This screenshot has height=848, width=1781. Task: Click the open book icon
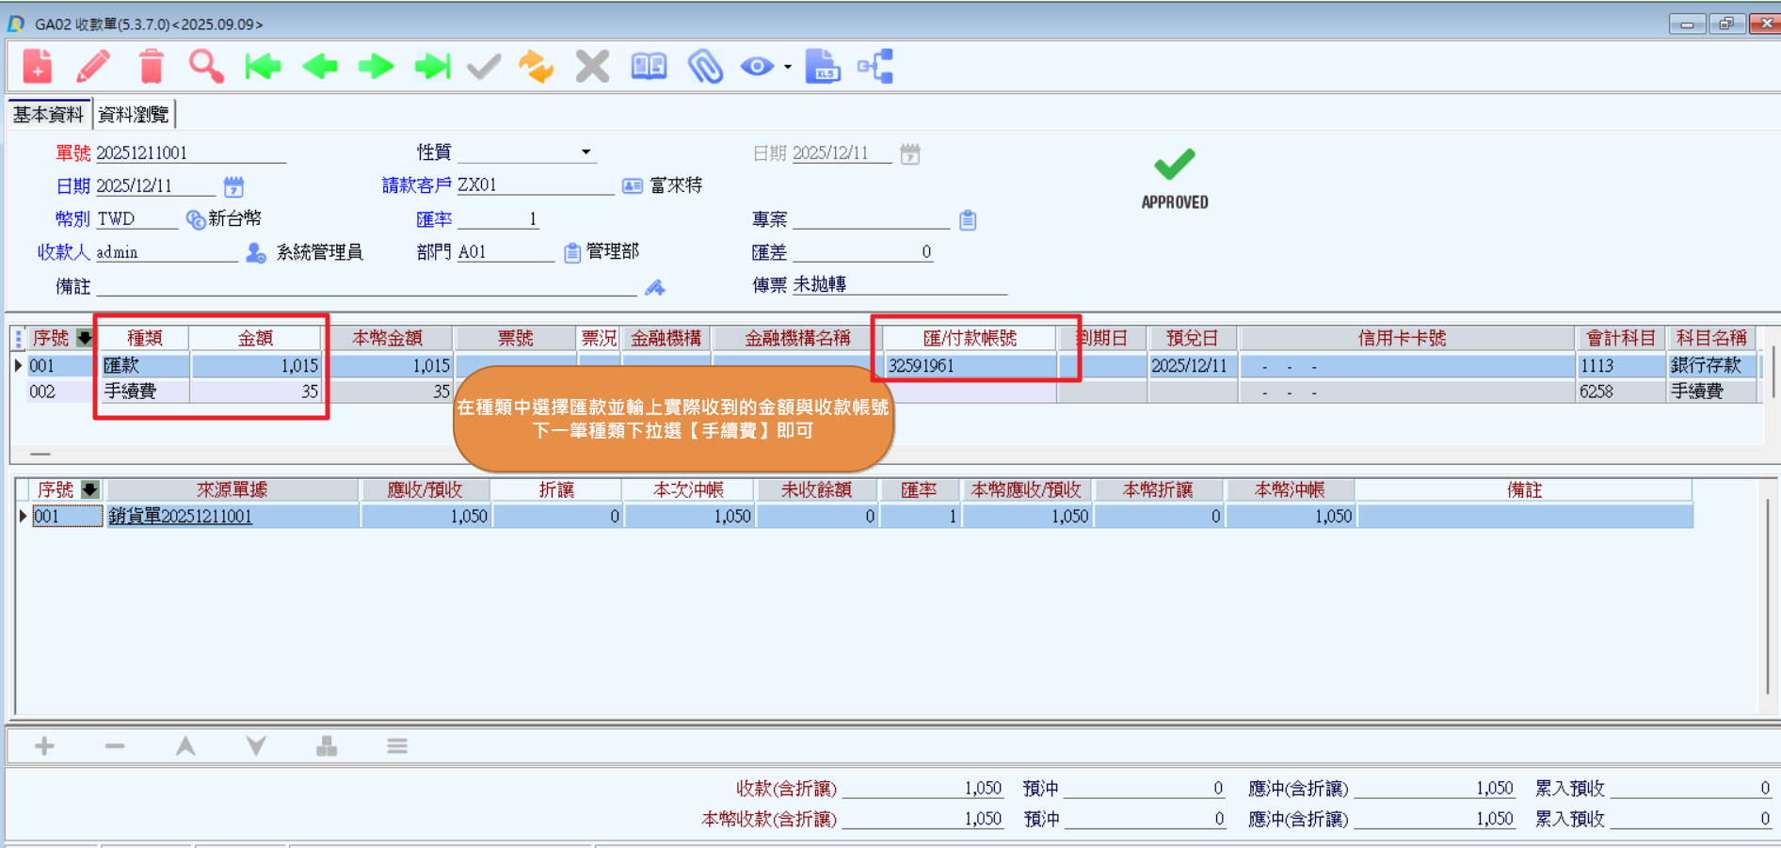coord(649,67)
